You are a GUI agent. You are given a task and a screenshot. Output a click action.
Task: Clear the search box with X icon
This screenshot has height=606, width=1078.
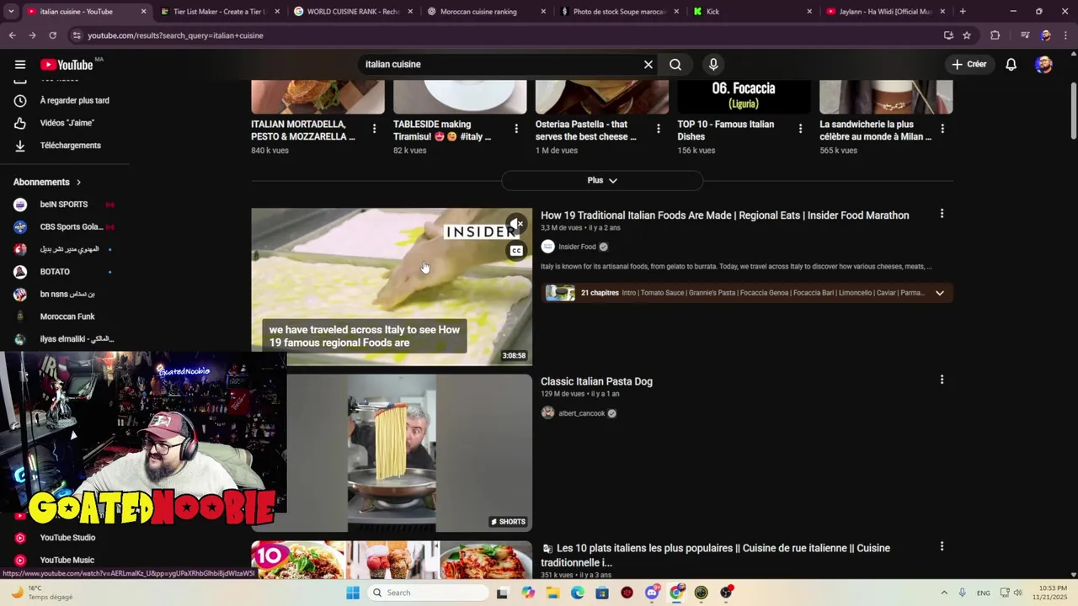click(648, 65)
